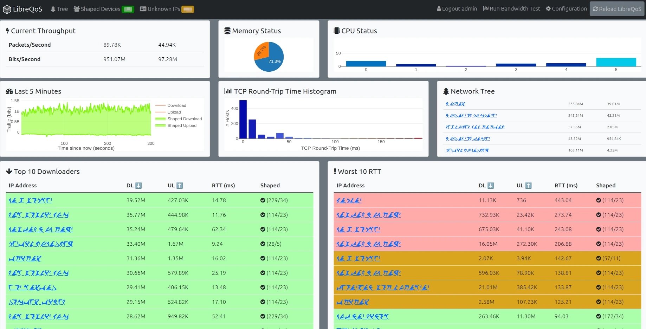This screenshot has width=646, height=329.
Task: Click DL down-arrow icon in Worst 10 RTT
Action: [x=491, y=186]
